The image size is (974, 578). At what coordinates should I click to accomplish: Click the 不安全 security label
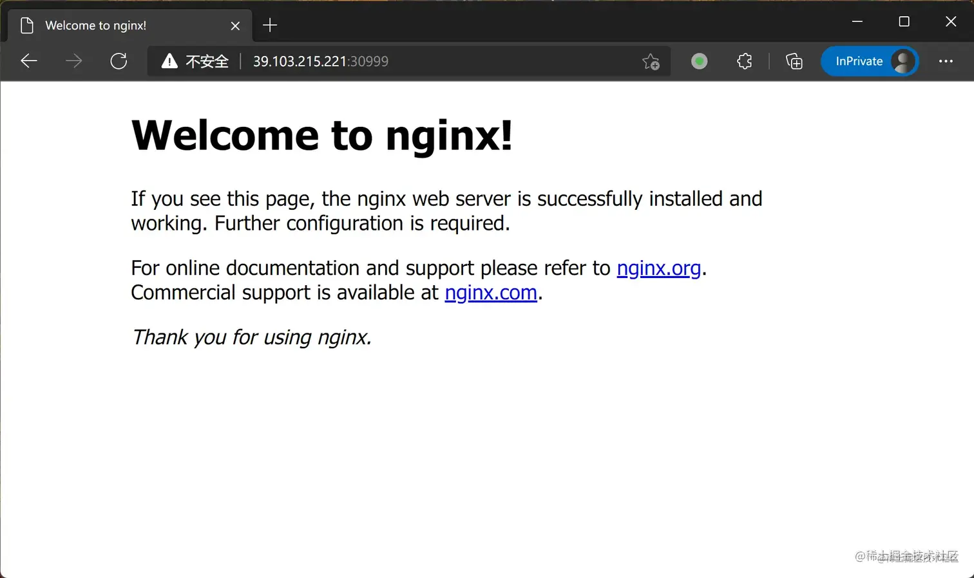(207, 61)
